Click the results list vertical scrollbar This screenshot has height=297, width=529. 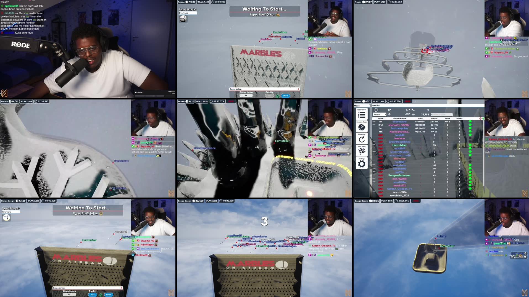[x=484, y=153]
